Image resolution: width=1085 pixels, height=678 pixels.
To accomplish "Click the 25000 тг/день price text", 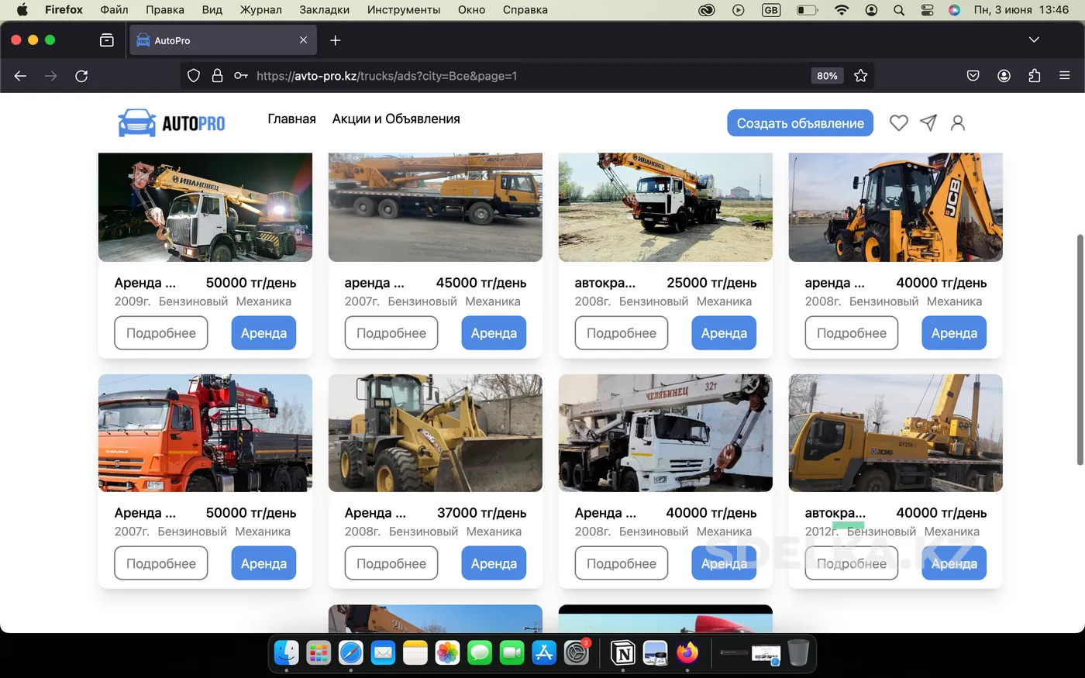I will click(711, 283).
